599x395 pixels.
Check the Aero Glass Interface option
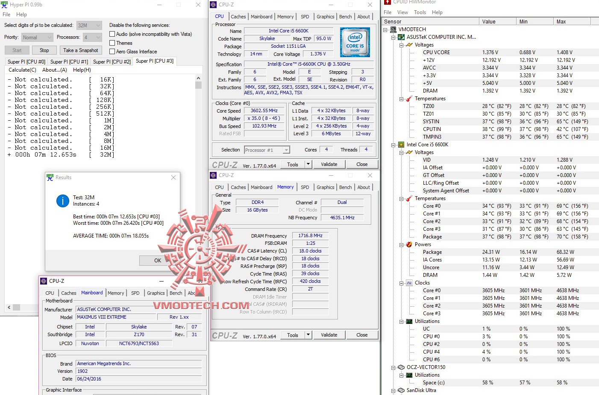tap(112, 51)
